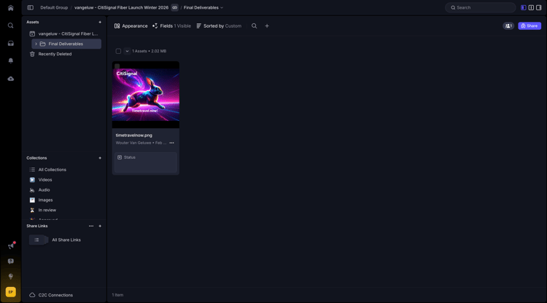Add a new collection with the plus icon
Viewport: 547px width, 303px height.
(x=100, y=158)
